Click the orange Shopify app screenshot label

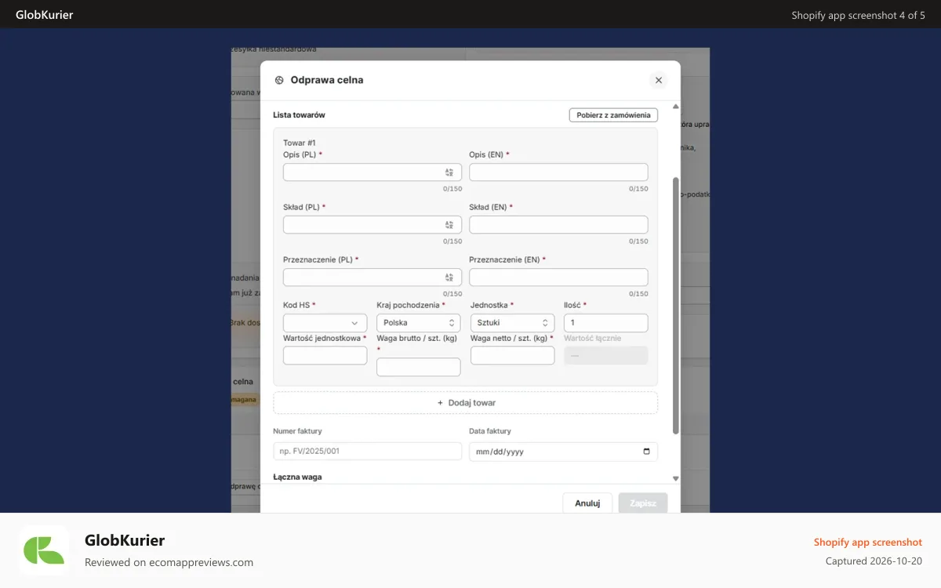868,543
